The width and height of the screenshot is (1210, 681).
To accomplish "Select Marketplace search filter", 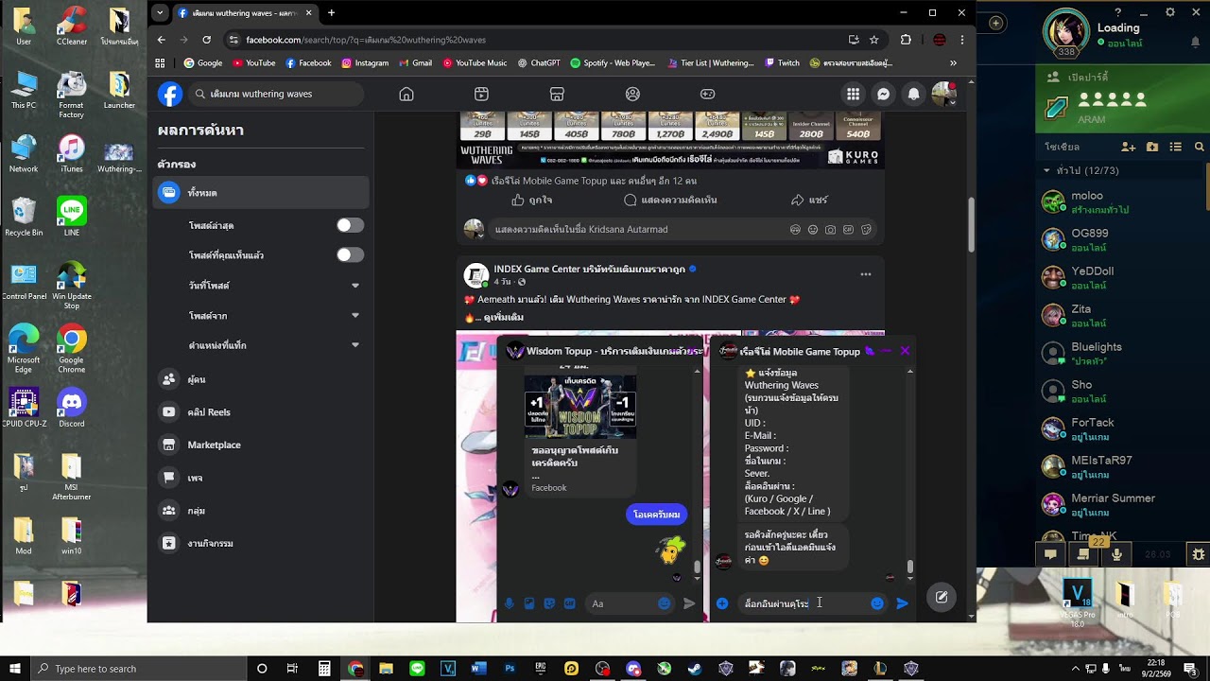I will [x=263, y=445].
